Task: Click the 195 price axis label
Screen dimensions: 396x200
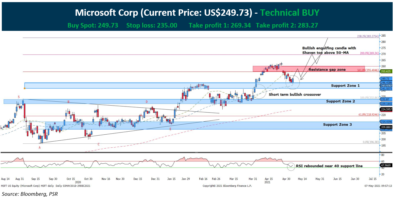Action: coord(383,146)
